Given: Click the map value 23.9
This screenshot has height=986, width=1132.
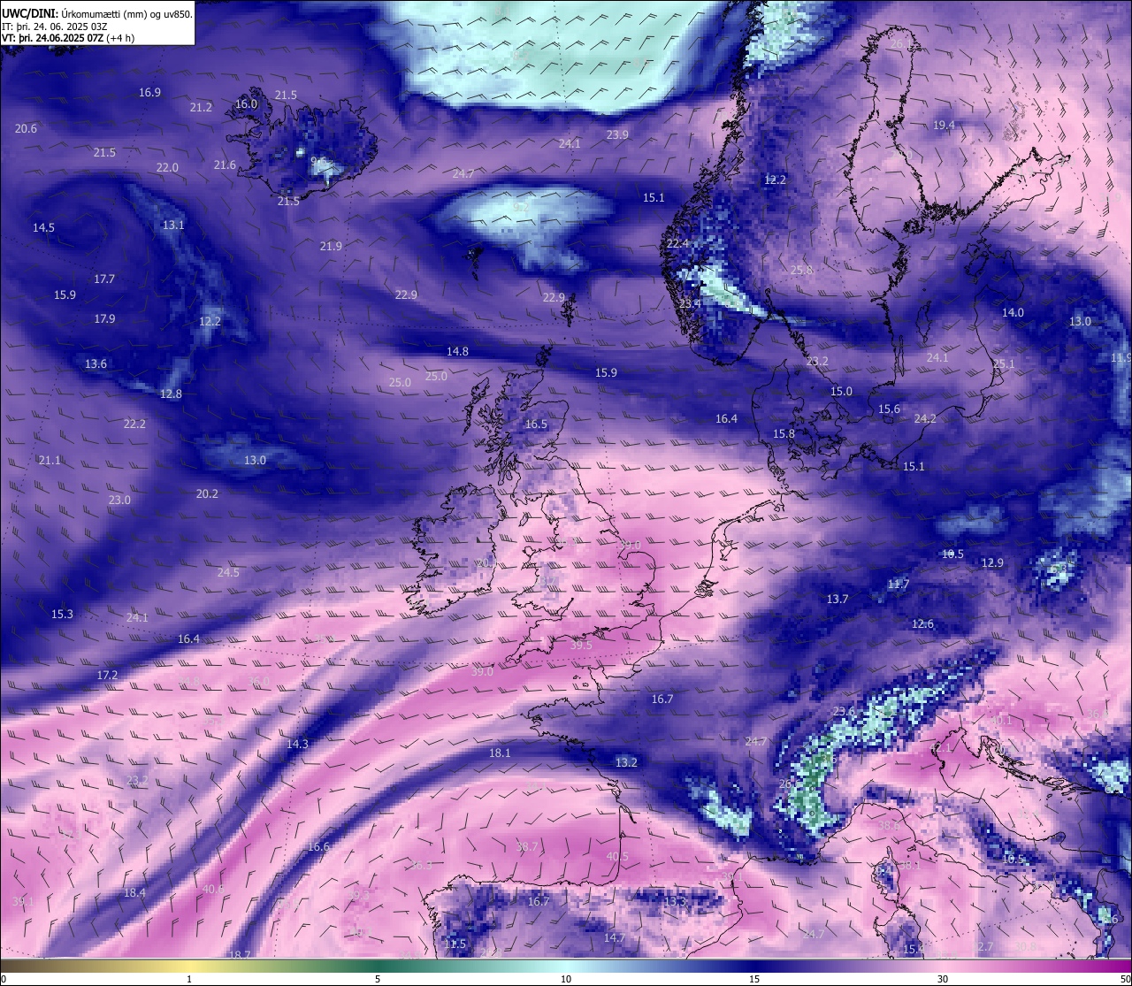Looking at the screenshot, I should click(617, 135).
